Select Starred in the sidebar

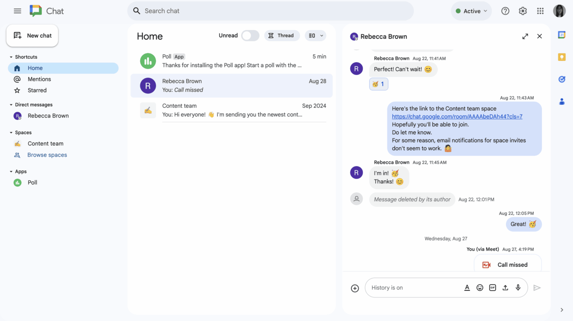(x=37, y=90)
